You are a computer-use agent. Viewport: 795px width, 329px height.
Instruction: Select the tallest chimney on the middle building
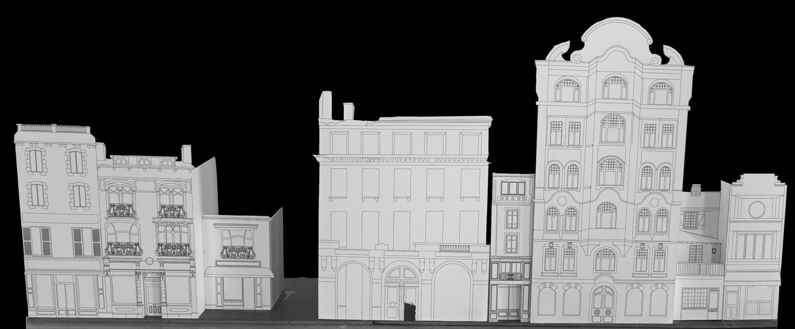point(326,104)
